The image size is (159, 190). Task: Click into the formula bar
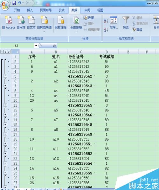pos(108,46)
